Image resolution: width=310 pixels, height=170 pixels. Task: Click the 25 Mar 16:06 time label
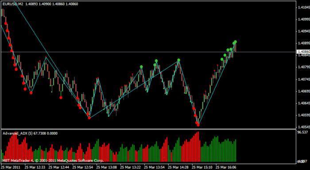point(226,167)
